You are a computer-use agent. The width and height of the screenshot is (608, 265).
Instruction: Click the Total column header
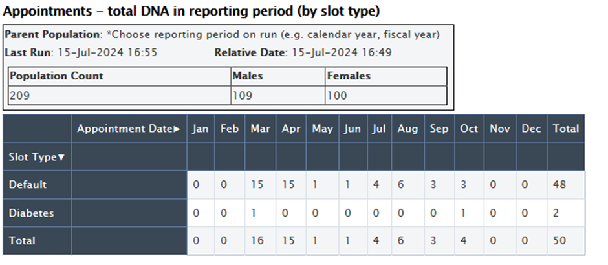[x=566, y=129]
